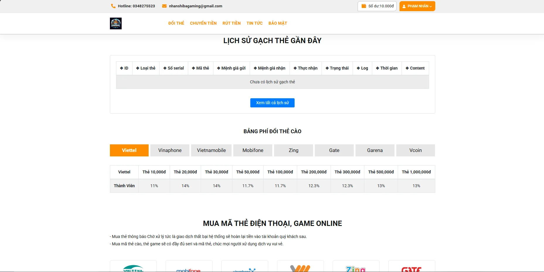Screen dimensions: 544x272
Task: Switch to the Vinaphone tab
Action: (x=170, y=150)
